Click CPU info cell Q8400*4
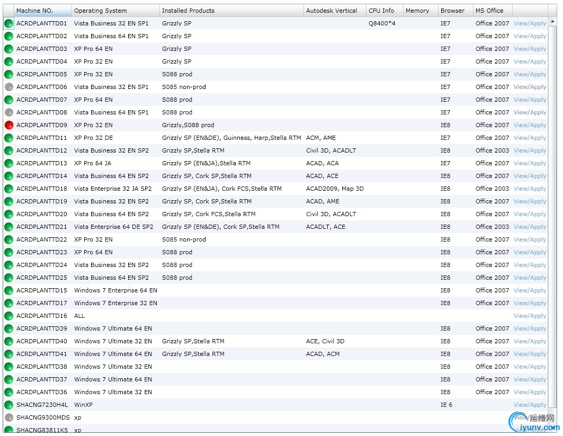The image size is (563, 436). 382,23
